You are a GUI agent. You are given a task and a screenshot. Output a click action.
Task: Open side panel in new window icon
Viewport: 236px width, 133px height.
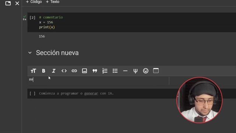tap(8, 3)
